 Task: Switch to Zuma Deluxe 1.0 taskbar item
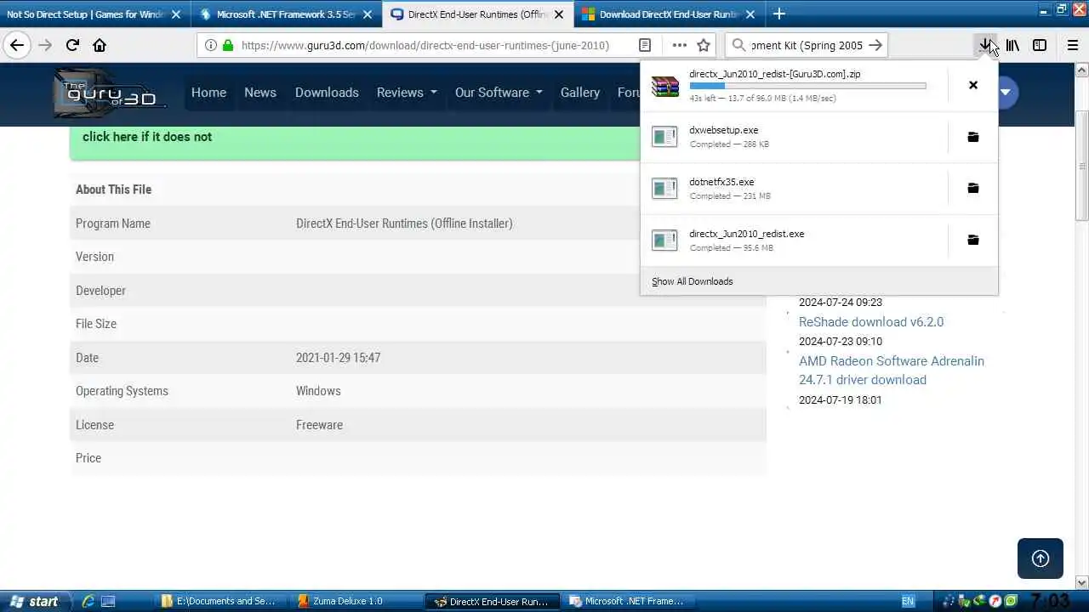tap(356, 601)
